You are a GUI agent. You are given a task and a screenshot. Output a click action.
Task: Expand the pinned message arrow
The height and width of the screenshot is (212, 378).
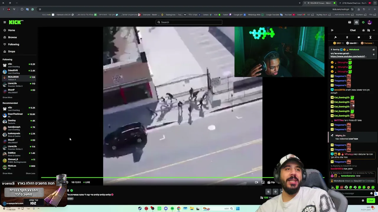pyautogui.click(x=374, y=54)
